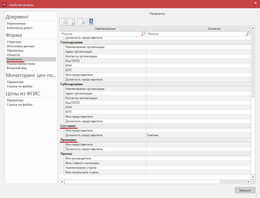Click the horizontal scrollbar right arrow
This screenshot has width=260, height=198.
click(248, 182)
